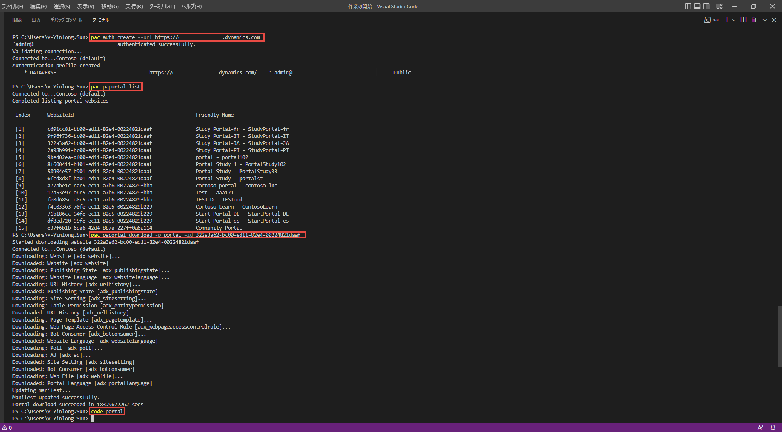This screenshot has height=432, width=782.
Task: Open the new terminal launch profile dropdown
Action: (734, 20)
